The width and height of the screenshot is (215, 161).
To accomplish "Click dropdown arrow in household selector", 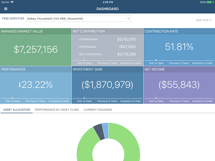I will coord(128,18).
